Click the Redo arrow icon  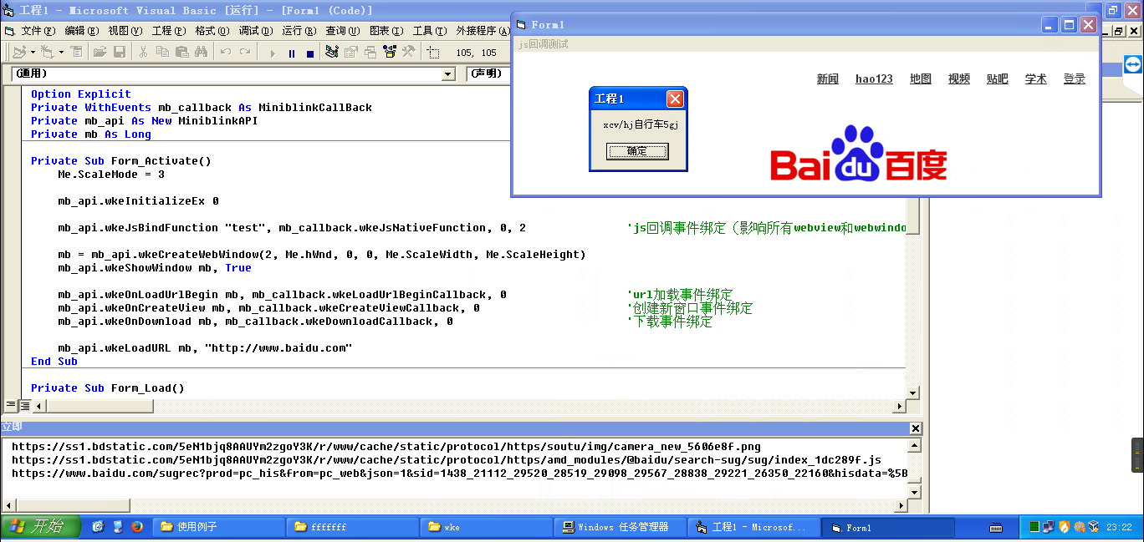[x=245, y=52]
